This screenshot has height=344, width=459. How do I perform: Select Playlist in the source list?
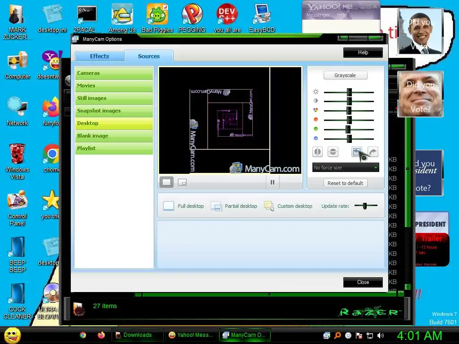coord(114,148)
